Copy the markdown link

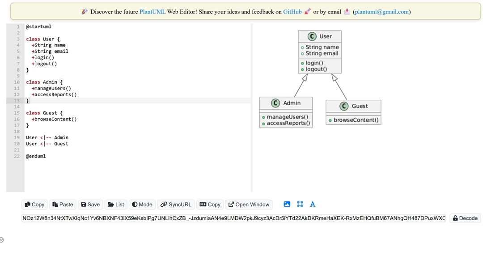(210, 205)
